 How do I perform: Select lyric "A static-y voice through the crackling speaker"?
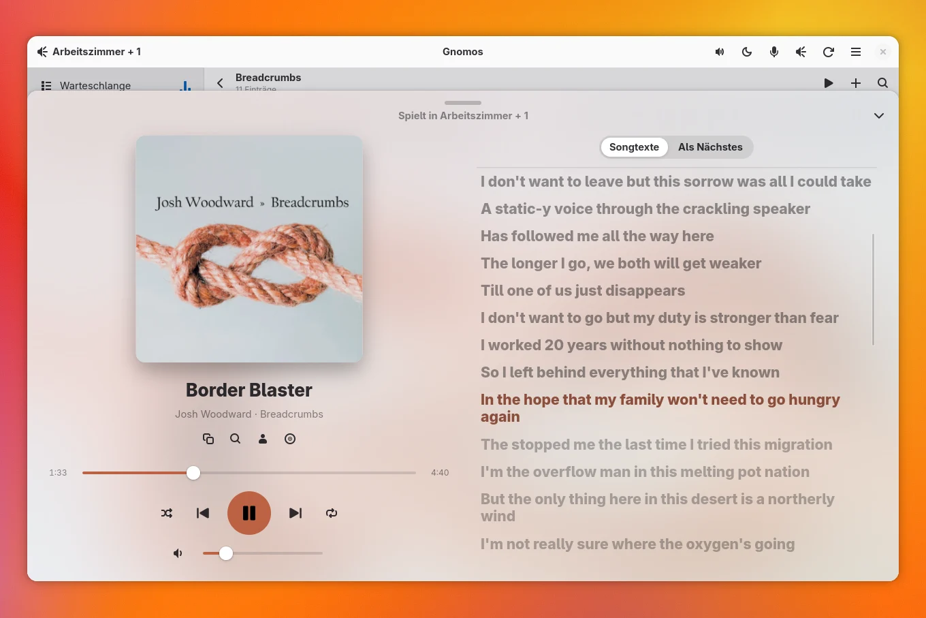(645, 209)
